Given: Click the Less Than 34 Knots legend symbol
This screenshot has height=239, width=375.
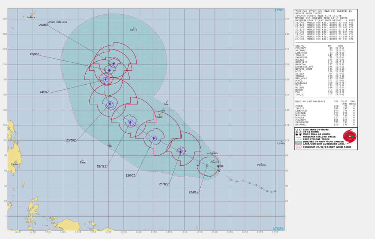Looking at the screenshot, I should click(298, 130).
